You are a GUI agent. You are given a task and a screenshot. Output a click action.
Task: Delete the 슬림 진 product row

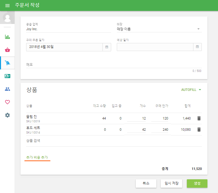click(199, 118)
